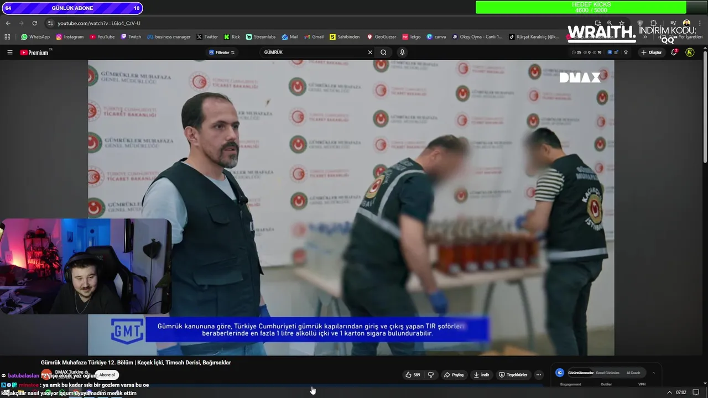Select the Görüntülenmeler tab
The width and height of the screenshot is (708, 398).
click(581, 373)
